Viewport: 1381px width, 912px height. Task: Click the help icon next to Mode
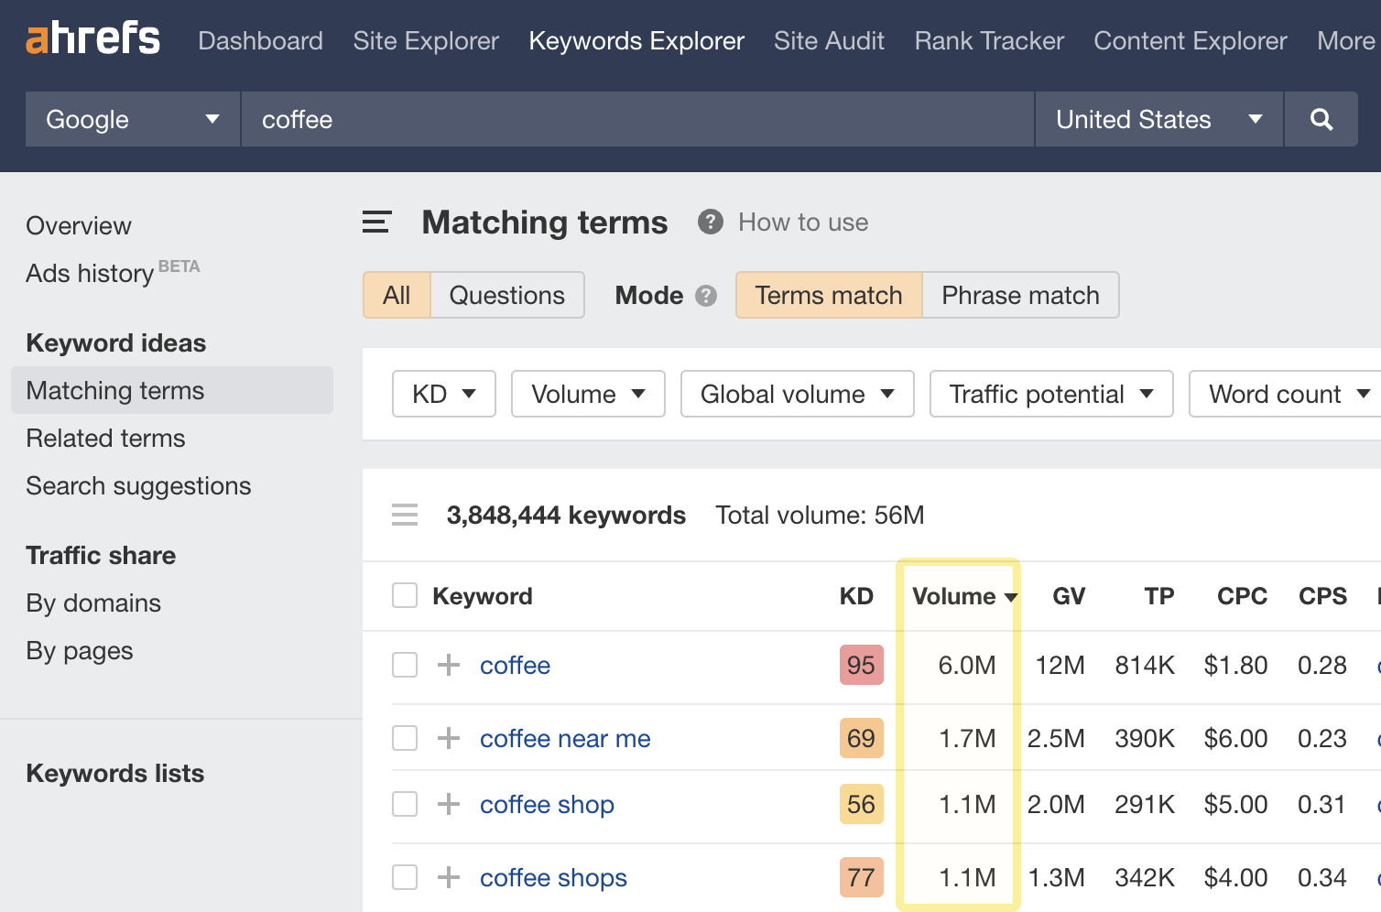point(704,295)
